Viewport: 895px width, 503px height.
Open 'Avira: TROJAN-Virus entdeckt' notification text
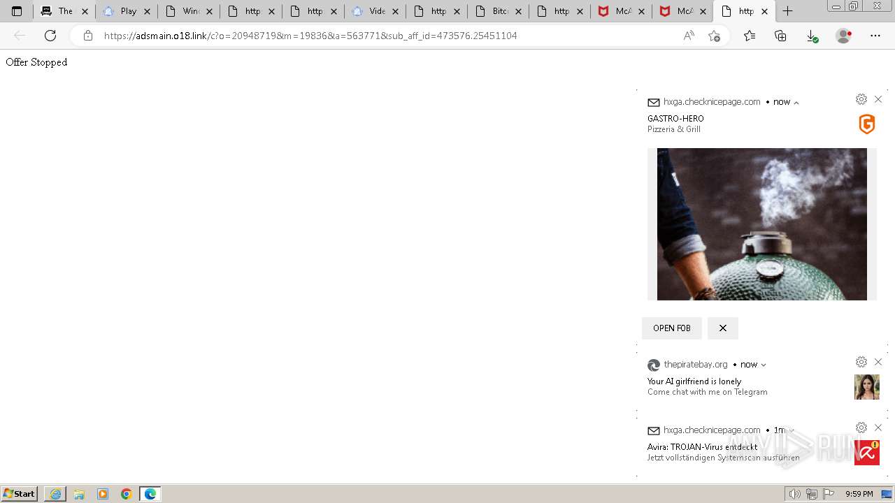702,447
